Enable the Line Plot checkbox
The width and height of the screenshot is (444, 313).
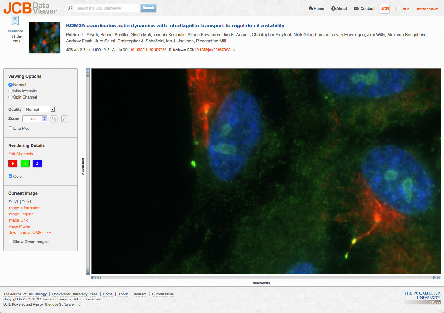point(10,128)
